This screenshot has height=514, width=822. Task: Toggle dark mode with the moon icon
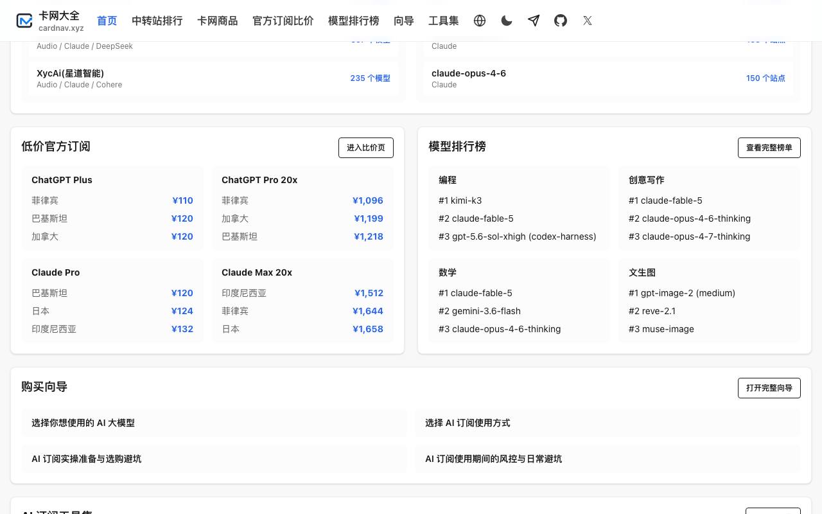(x=507, y=21)
